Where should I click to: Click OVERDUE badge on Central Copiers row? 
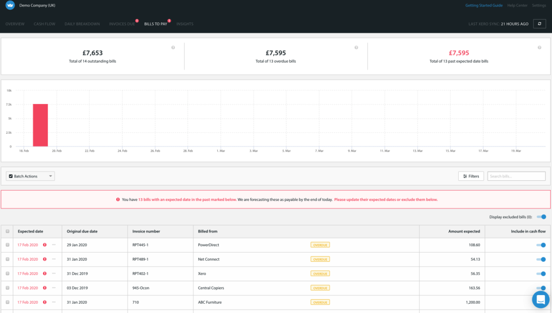point(320,288)
